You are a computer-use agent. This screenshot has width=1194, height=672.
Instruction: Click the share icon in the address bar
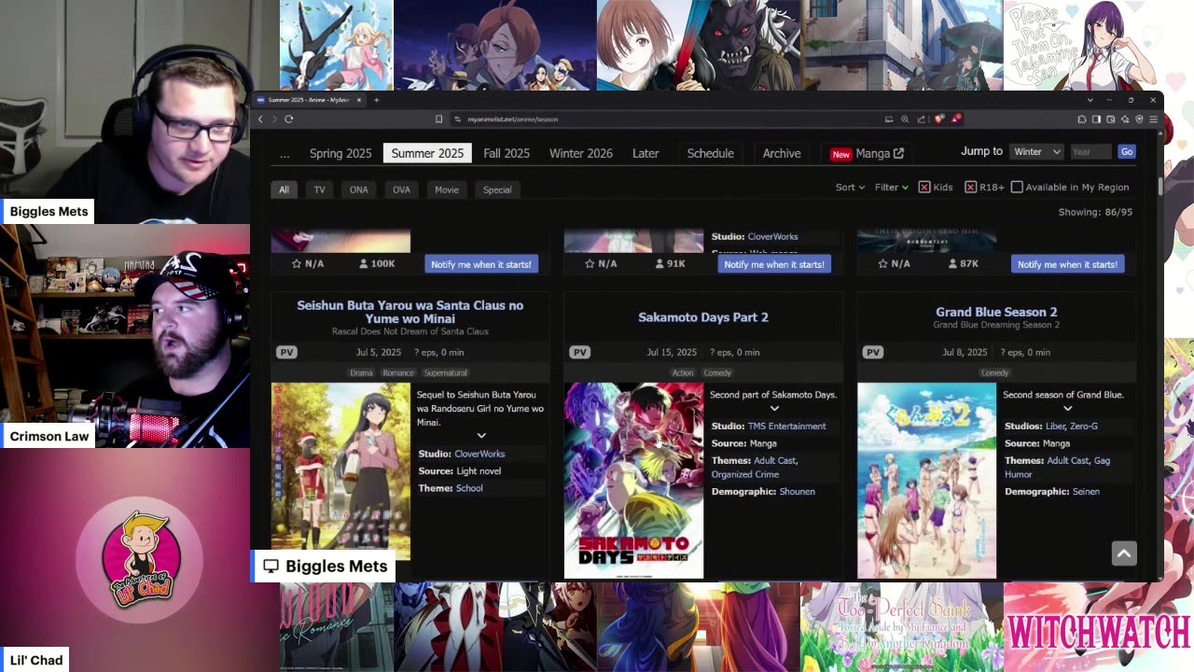pyautogui.click(x=922, y=119)
